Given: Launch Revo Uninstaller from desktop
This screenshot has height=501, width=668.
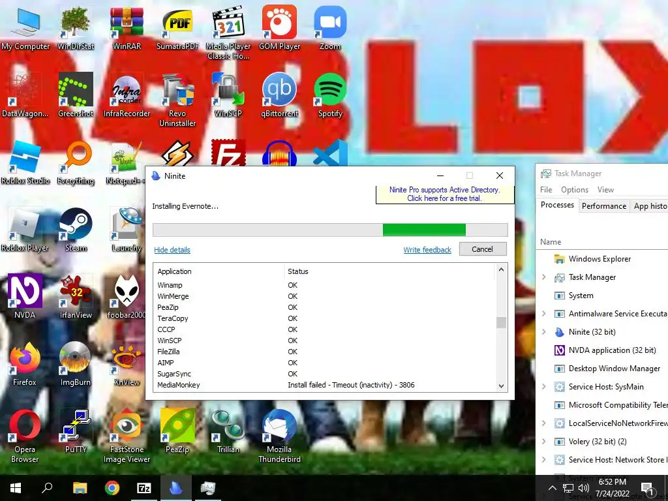Looking at the screenshot, I should (177, 100).
